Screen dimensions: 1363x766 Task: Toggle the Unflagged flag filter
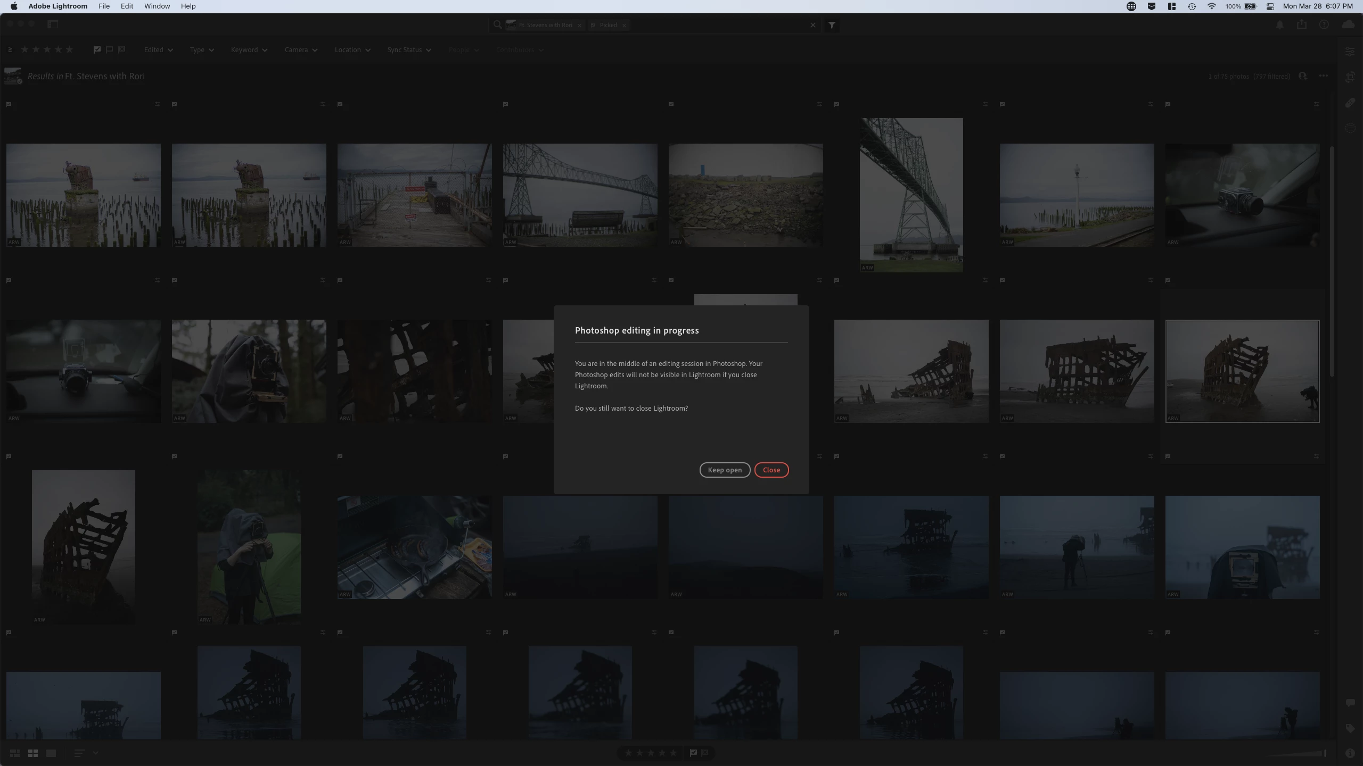tap(109, 49)
